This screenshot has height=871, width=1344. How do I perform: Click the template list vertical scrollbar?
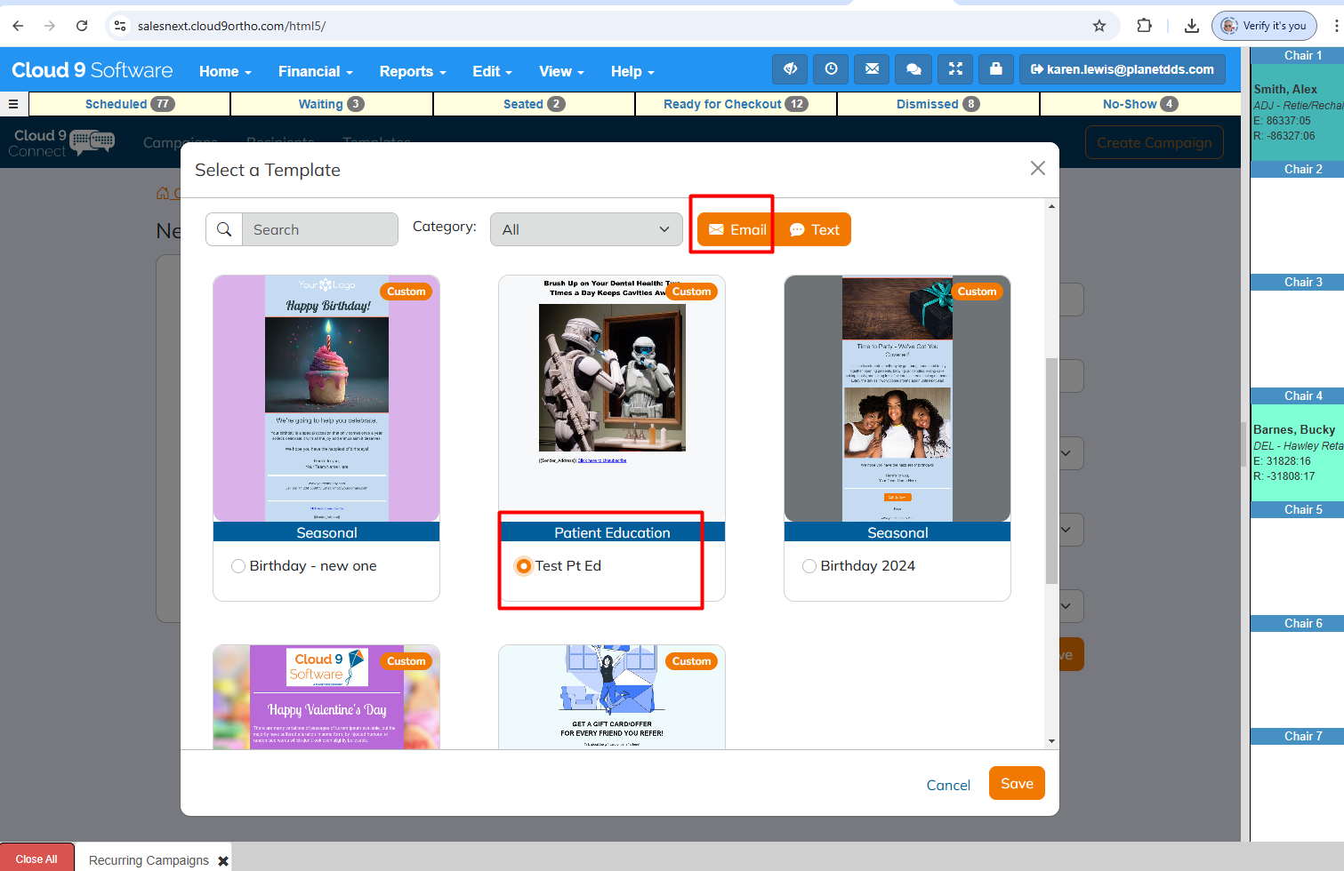pos(1051,471)
